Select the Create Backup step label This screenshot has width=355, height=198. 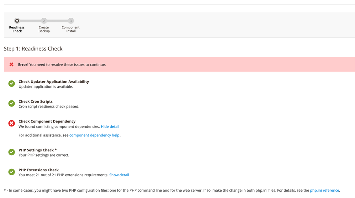[44, 29]
